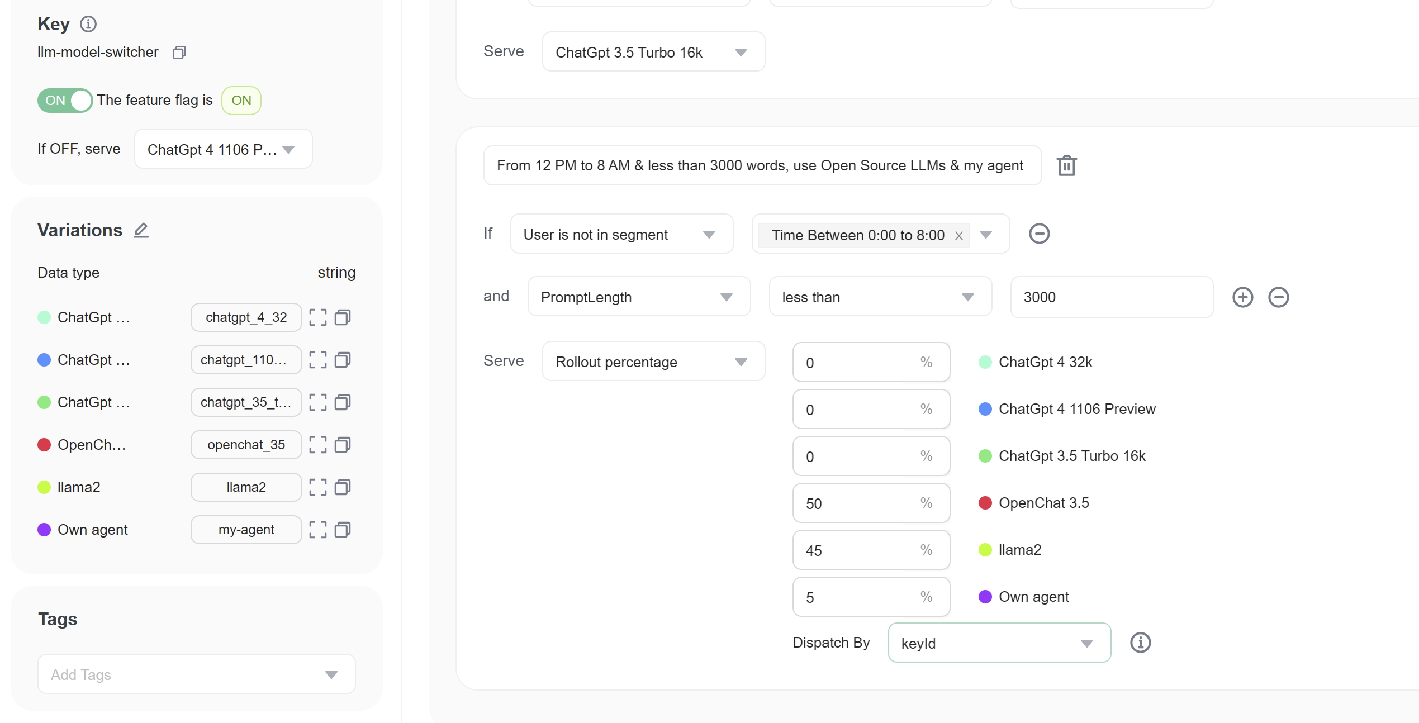1419x723 pixels.
Task: Expand the my-agent variation value
Action: (318, 530)
